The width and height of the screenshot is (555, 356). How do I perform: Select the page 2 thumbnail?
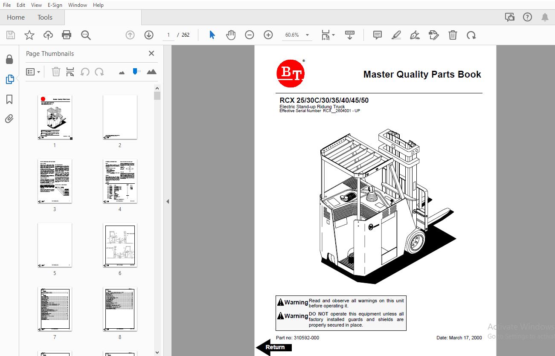pos(120,117)
